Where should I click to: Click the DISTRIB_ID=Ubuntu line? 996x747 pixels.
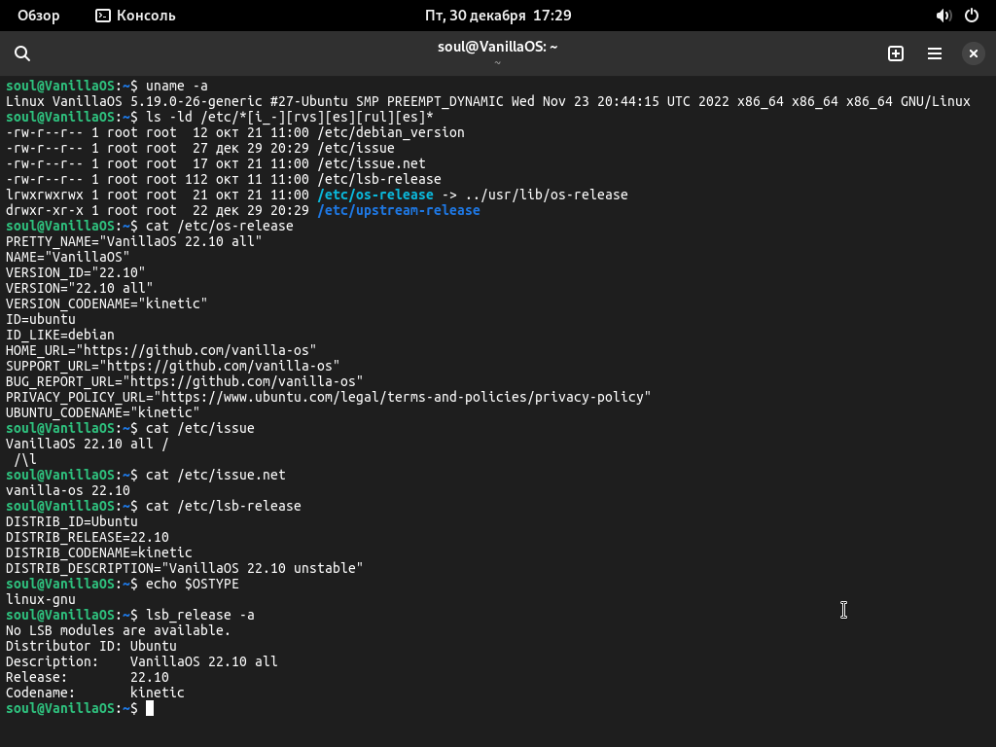(x=72, y=521)
